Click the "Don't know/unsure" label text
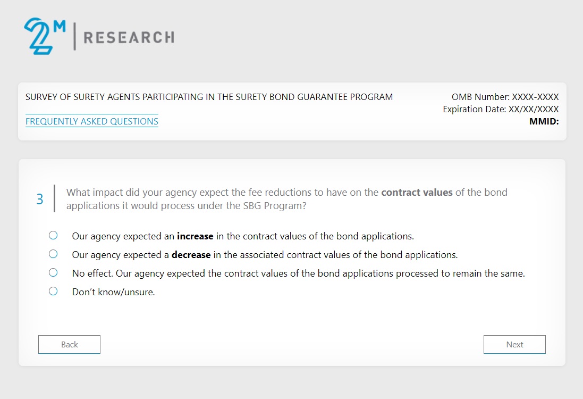Screen dimensions: 583x399 [x=113, y=292]
